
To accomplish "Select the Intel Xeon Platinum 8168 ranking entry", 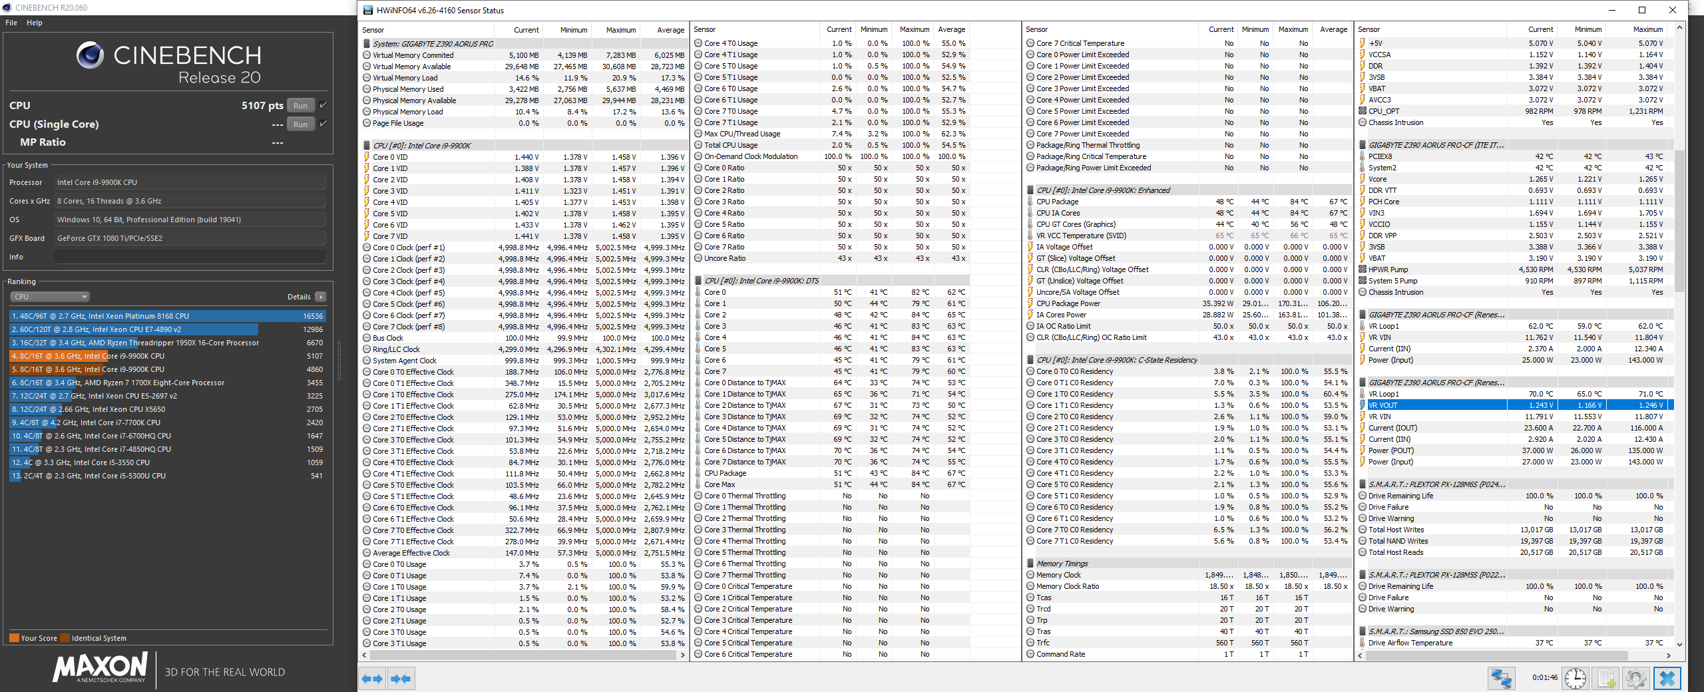I will [x=168, y=316].
